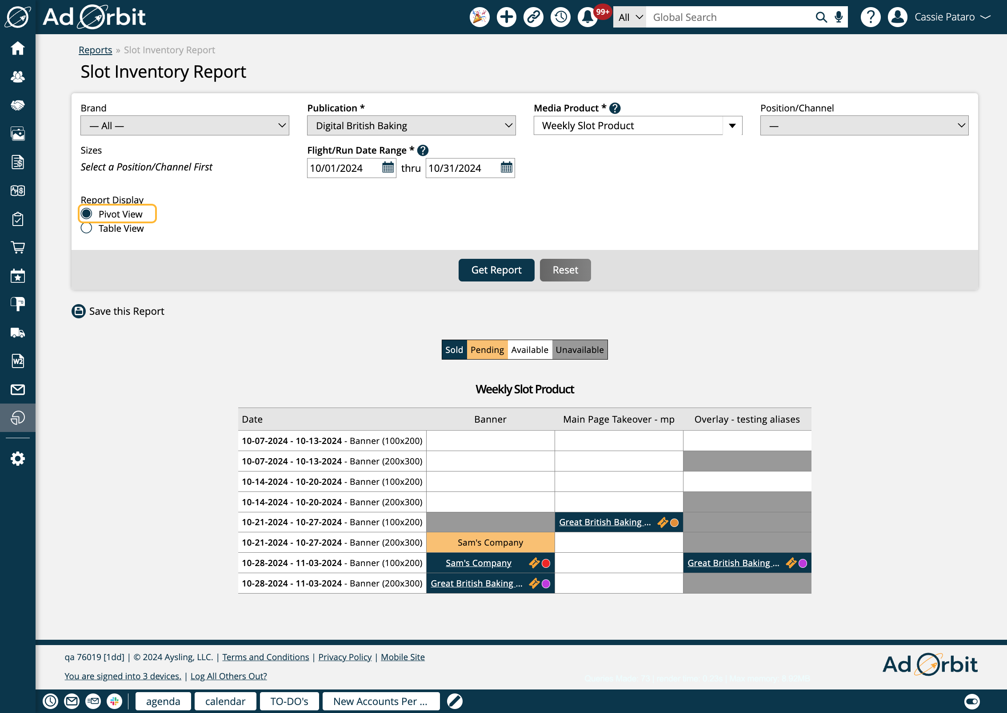Open the mailbox icon in sidebar
Viewport: 1007px width, 713px height.
coord(18,304)
